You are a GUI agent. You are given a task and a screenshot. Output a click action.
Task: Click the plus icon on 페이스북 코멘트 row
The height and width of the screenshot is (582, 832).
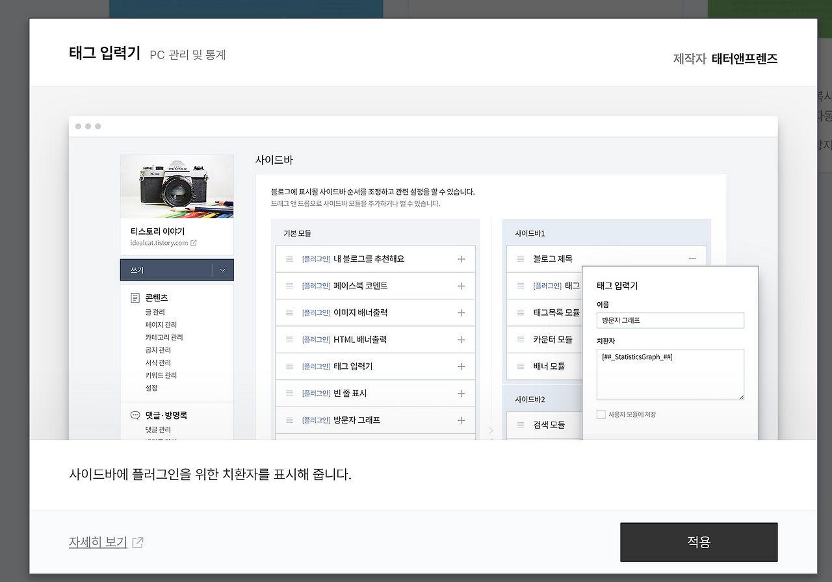coord(461,286)
